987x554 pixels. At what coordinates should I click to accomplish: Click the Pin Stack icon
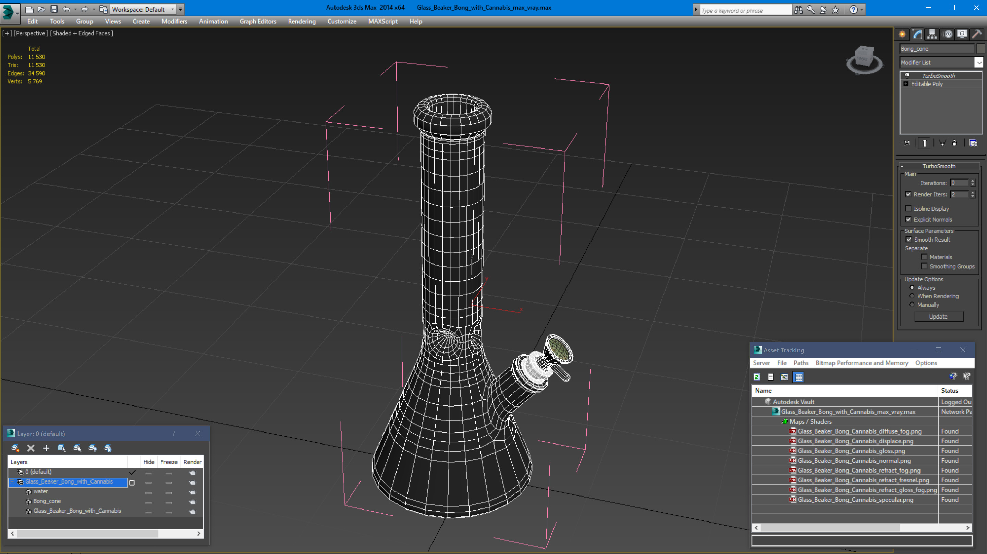906,143
